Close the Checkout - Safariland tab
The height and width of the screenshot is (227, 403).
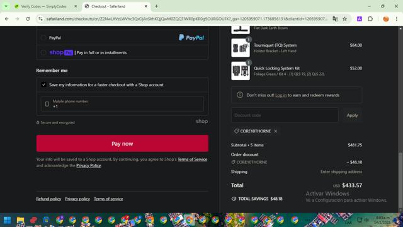pos(145,6)
